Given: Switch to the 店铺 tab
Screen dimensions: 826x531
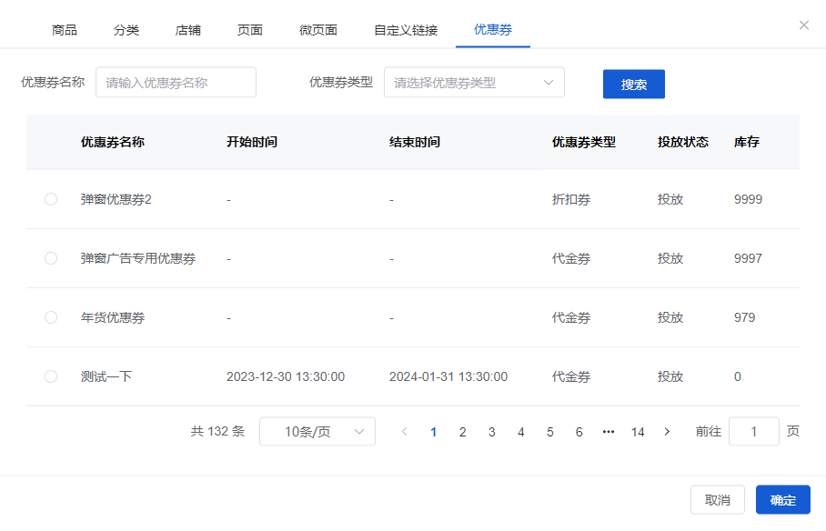Looking at the screenshot, I should pyautogui.click(x=188, y=30).
